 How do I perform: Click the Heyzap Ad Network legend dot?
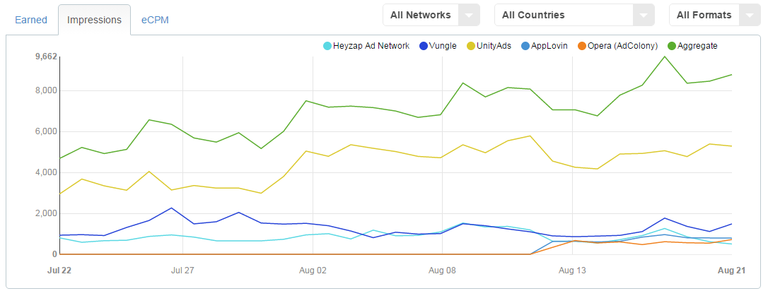(327, 47)
